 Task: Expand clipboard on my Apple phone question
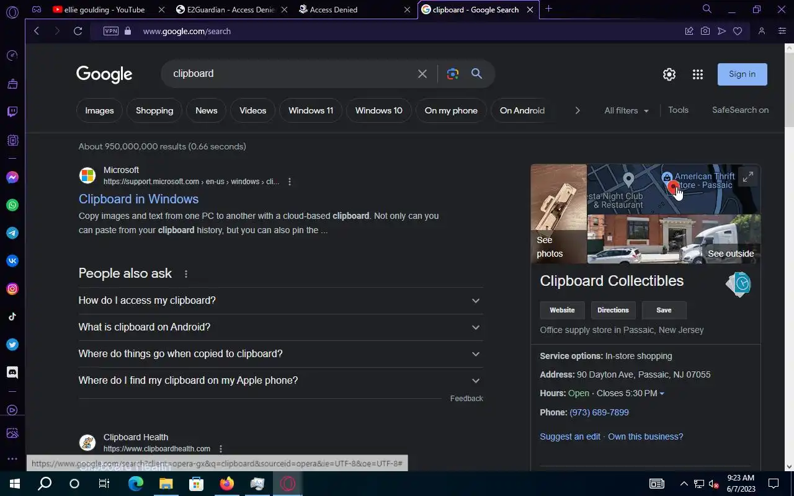280,381
